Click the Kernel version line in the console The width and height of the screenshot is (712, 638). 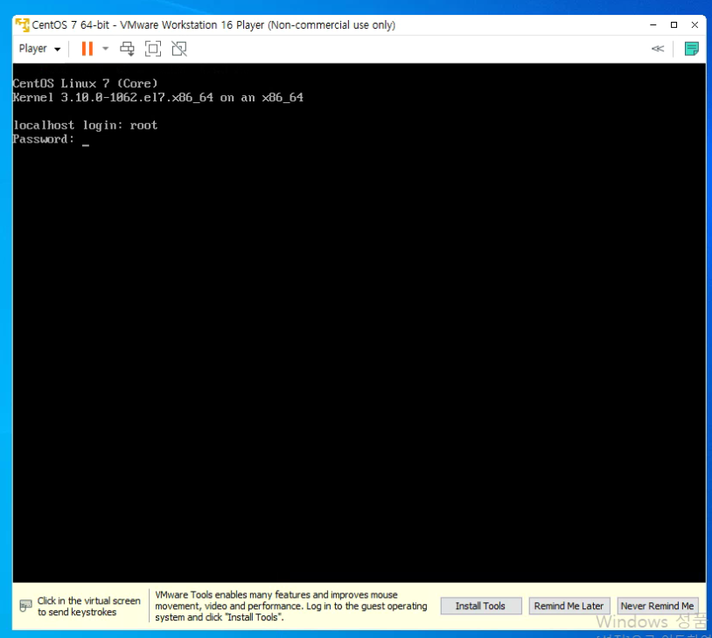pyautogui.click(x=158, y=98)
